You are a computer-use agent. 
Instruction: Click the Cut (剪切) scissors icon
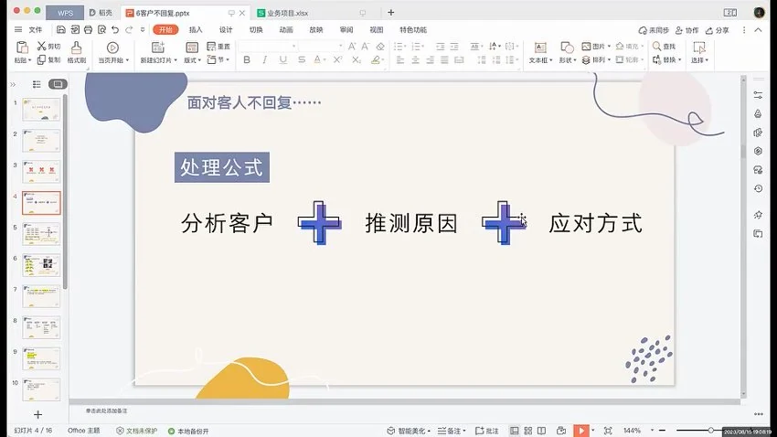42,46
